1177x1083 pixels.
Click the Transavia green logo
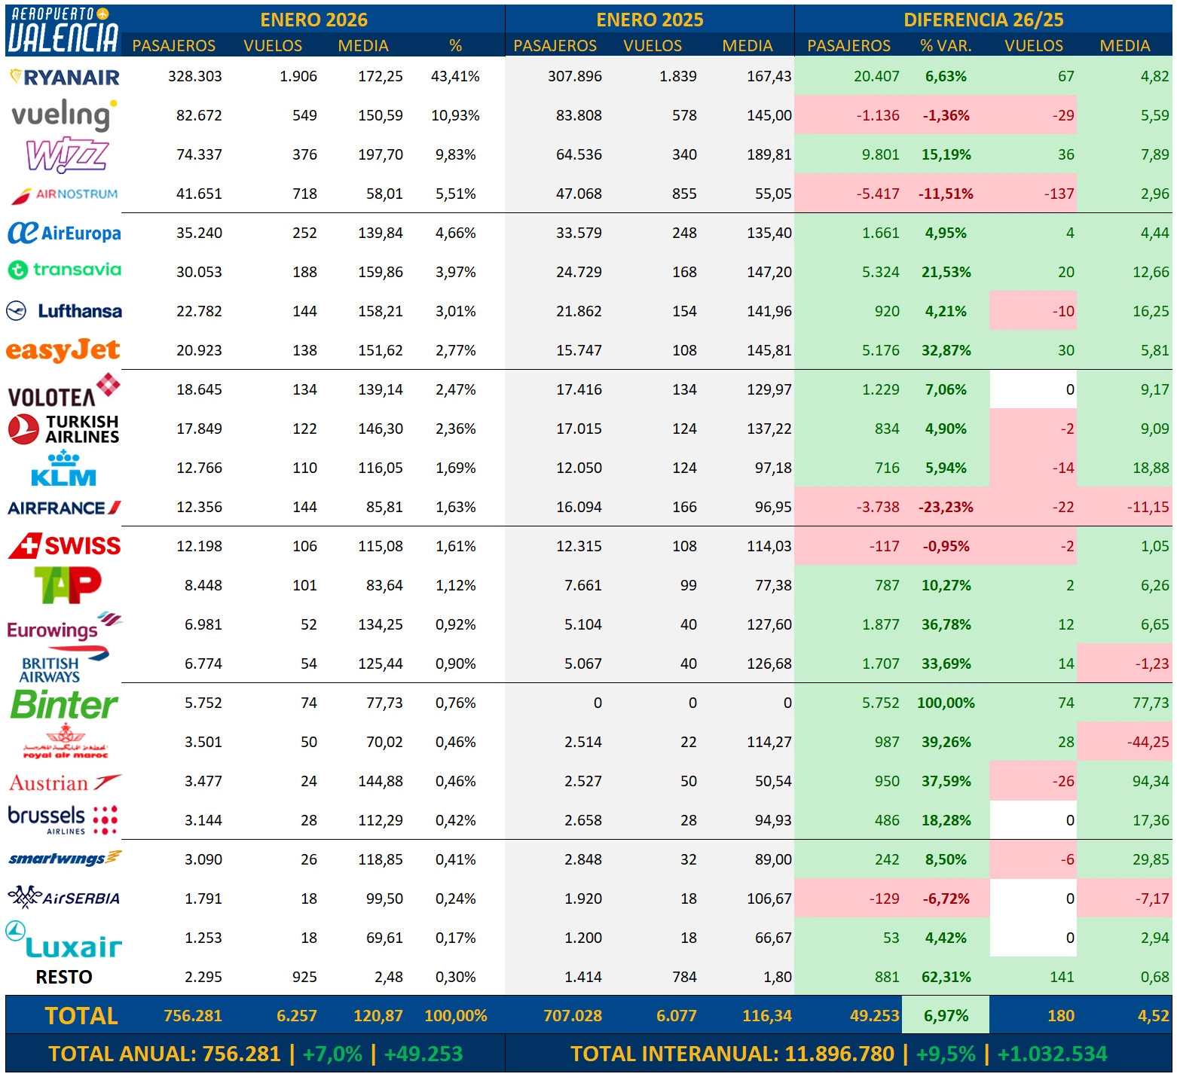pos(65,270)
